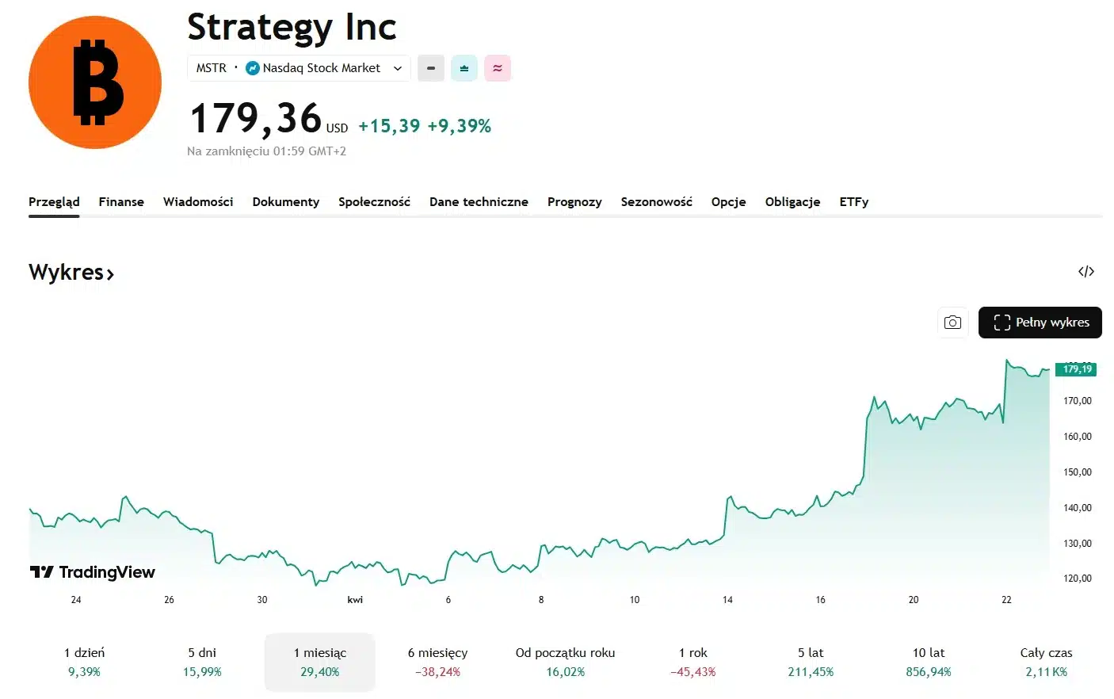Image resolution: width=1114 pixels, height=699 pixels.
Task: Select the 5 dni time range
Action: pyautogui.click(x=202, y=662)
